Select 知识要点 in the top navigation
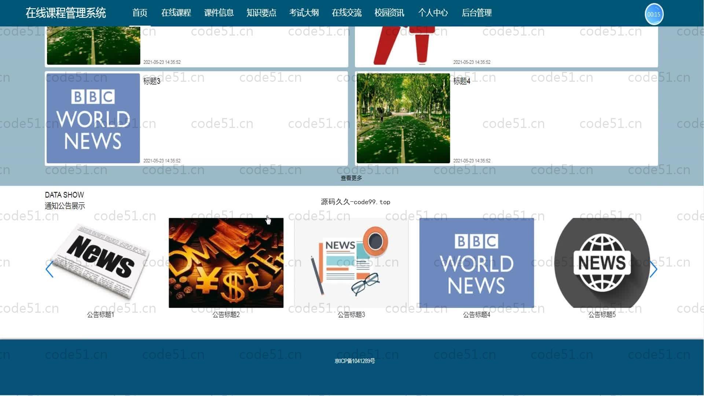Screen dimensions: 704x396 pos(261,13)
